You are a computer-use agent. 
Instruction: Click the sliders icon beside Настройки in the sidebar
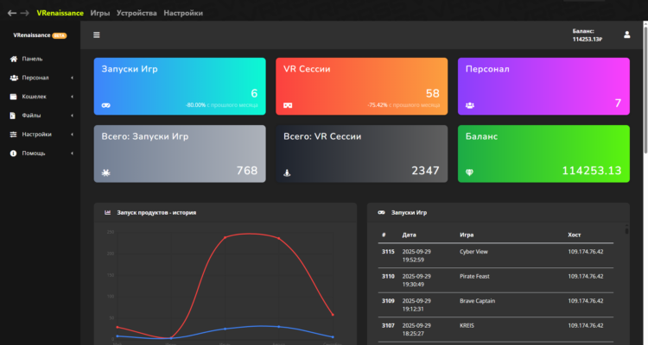14,135
